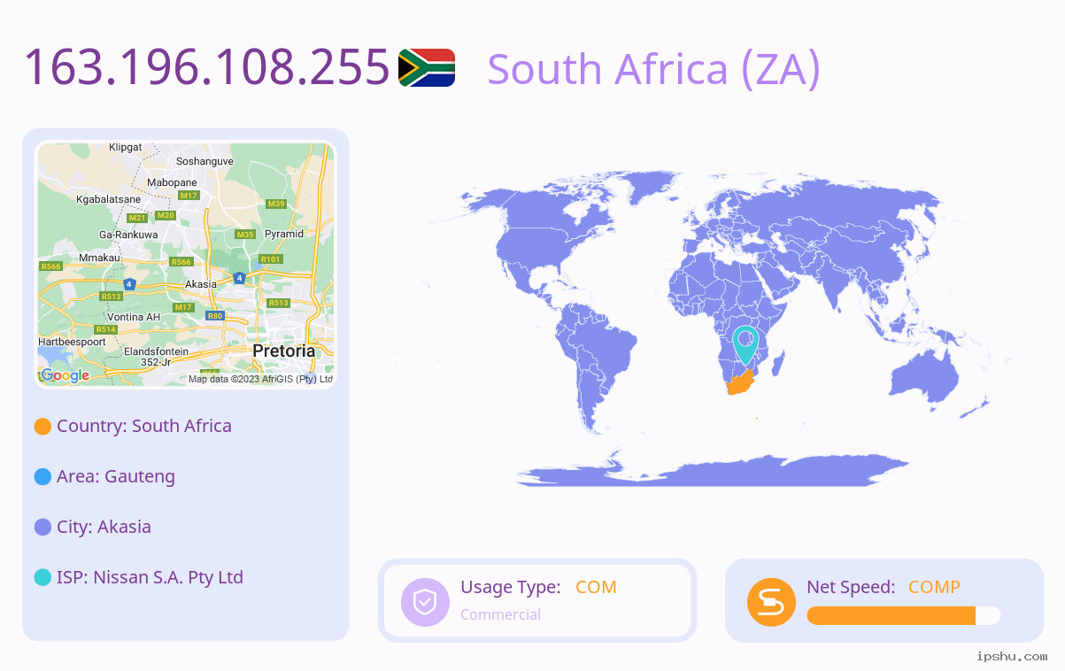Screen dimensions: 1065x671
Task: Click the Net Speed COMP value
Action: coord(934,587)
